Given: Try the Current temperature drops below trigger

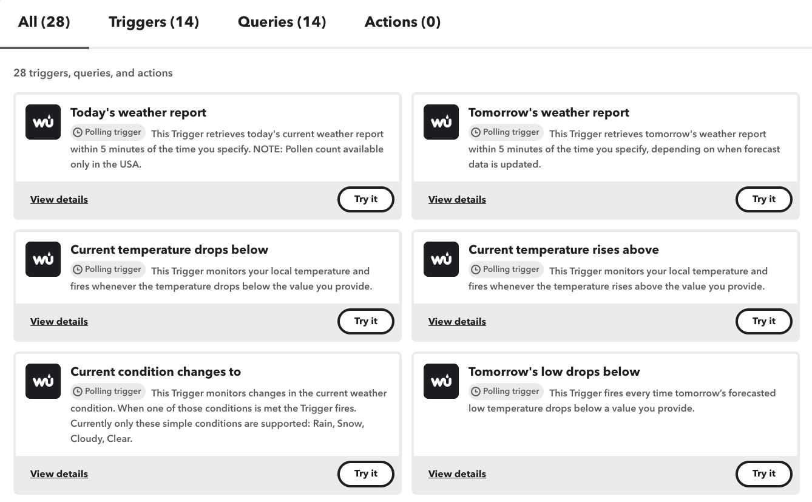Looking at the screenshot, I should pyautogui.click(x=365, y=321).
